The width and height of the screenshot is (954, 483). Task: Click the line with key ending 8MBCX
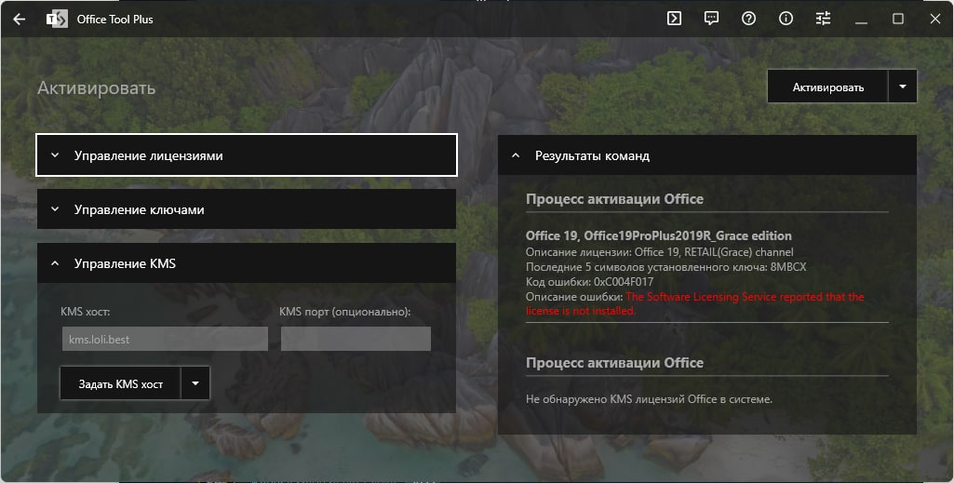(666, 266)
